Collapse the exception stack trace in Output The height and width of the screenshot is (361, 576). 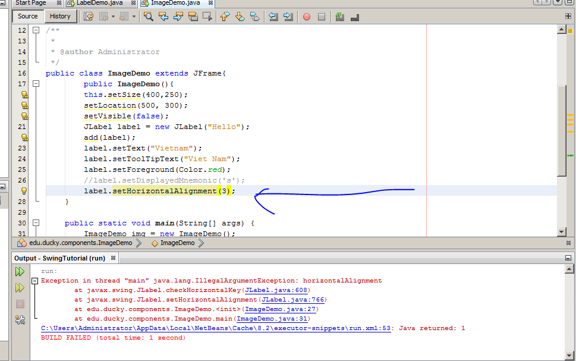tap(35, 281)
